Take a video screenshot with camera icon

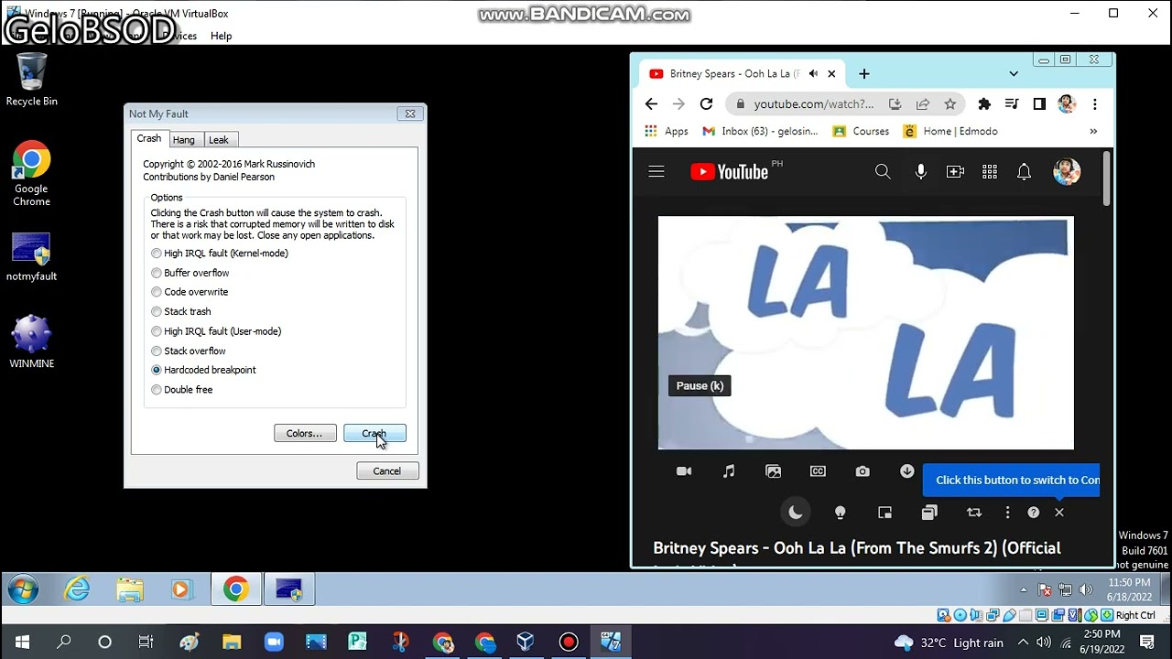863,471
